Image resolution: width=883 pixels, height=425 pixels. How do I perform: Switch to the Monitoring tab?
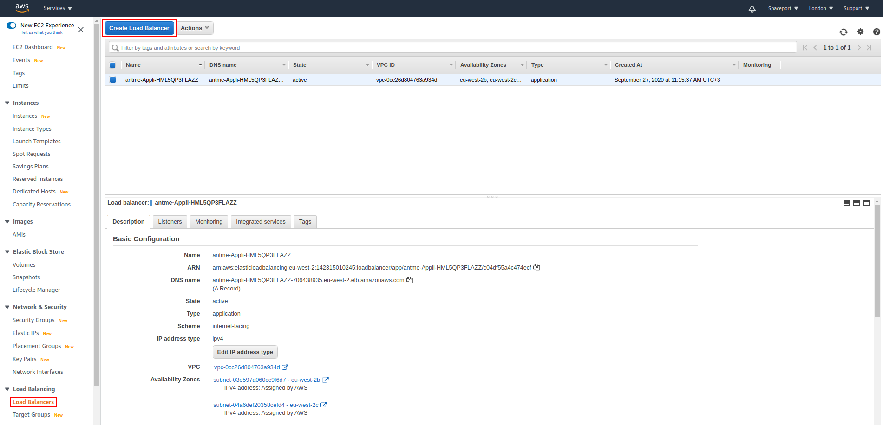click(x=209, y=222)
